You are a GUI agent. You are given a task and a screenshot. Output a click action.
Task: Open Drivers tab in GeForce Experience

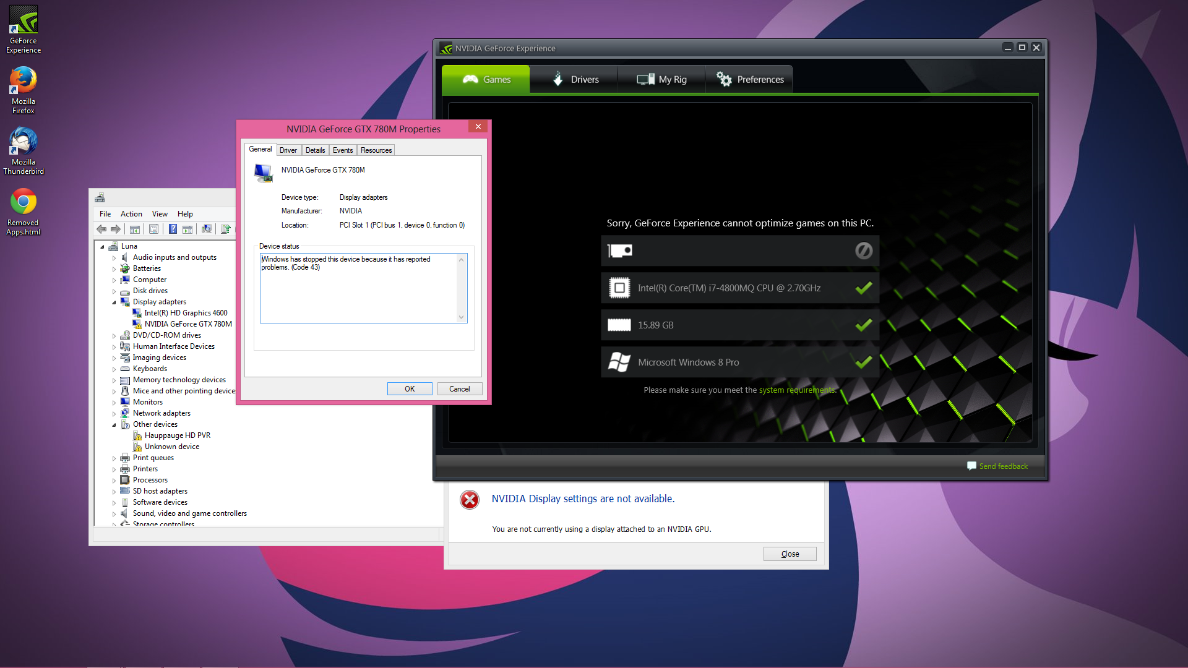click(574, 79)
